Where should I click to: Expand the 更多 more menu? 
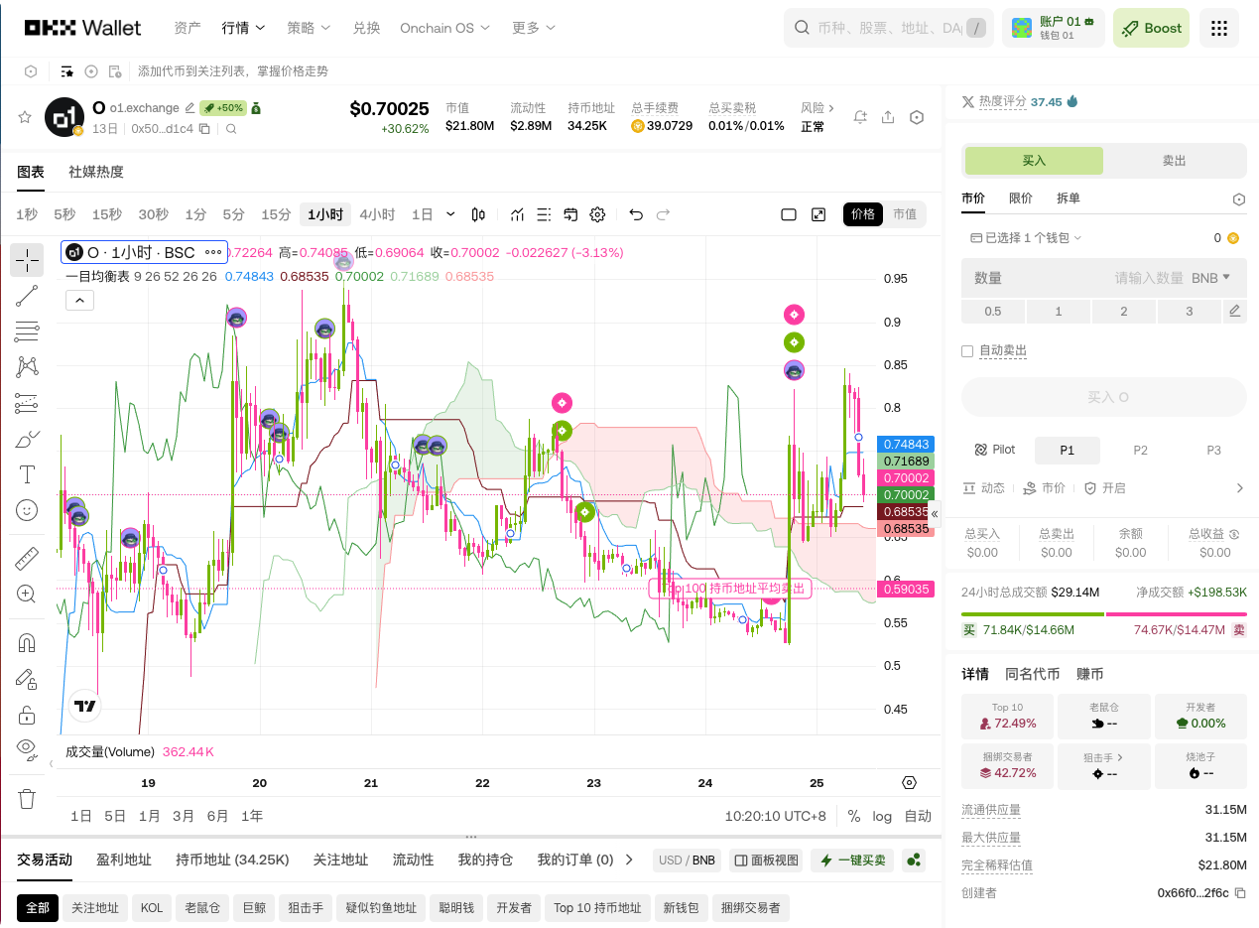(534, 28)
